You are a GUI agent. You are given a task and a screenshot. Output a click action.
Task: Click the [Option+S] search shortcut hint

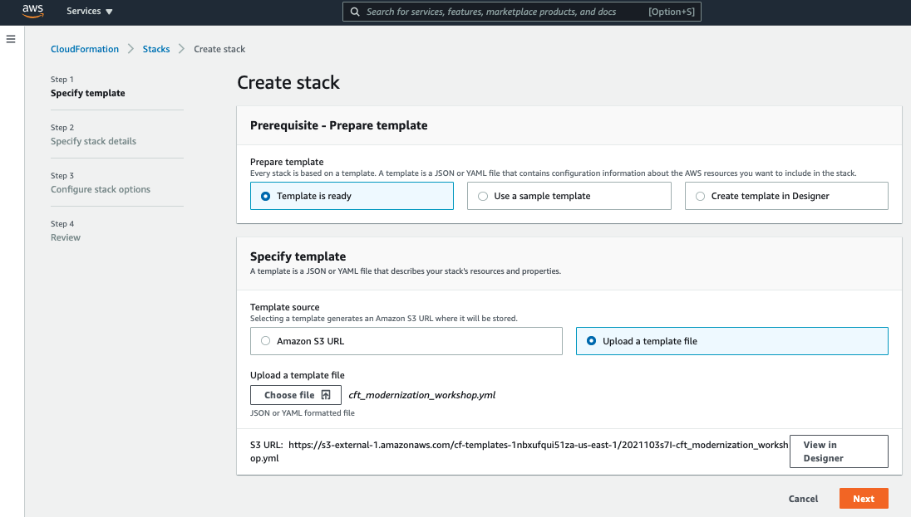(x=671, y=12)
